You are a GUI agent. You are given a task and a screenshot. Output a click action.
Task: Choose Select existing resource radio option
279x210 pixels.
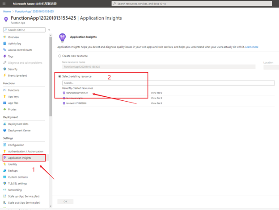click(x=60, y=76)
